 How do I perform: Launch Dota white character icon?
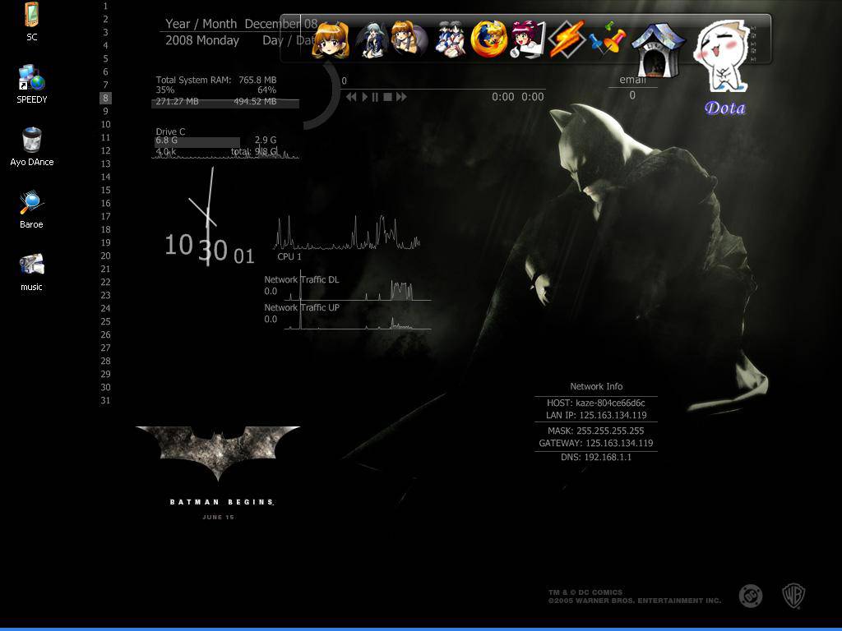coord(720,56)
